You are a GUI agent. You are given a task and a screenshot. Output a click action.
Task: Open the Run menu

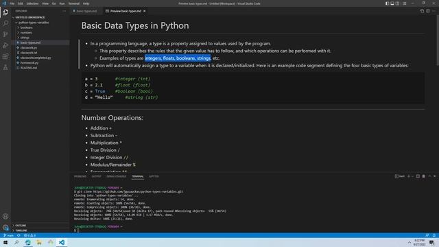(62, 3)
